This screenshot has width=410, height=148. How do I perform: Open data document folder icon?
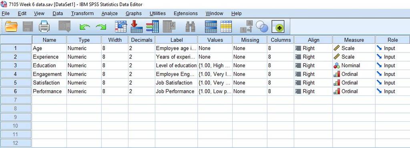point(11,27)
